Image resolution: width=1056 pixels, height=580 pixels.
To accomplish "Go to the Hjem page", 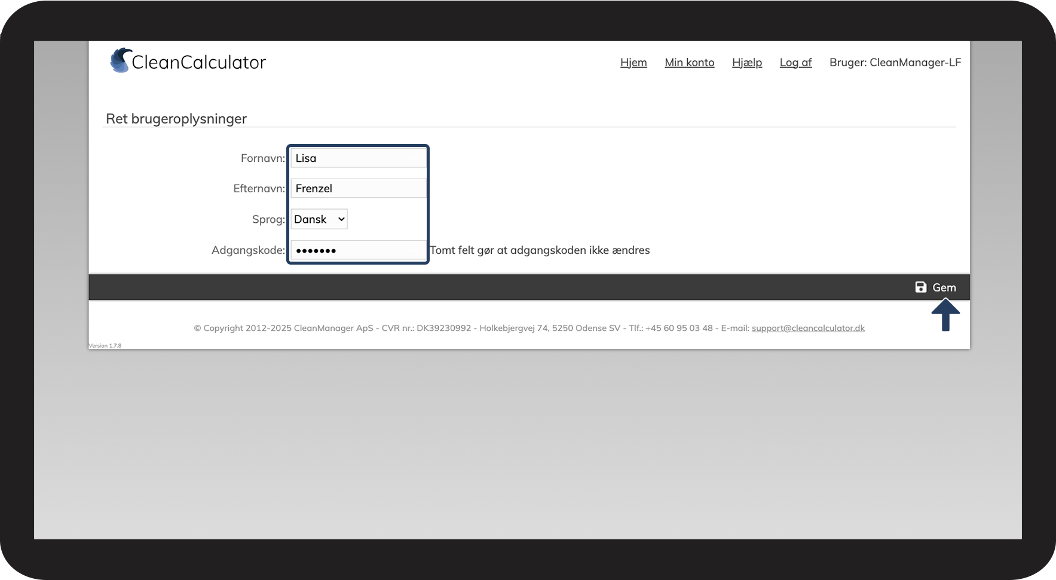I will [633, 63].
